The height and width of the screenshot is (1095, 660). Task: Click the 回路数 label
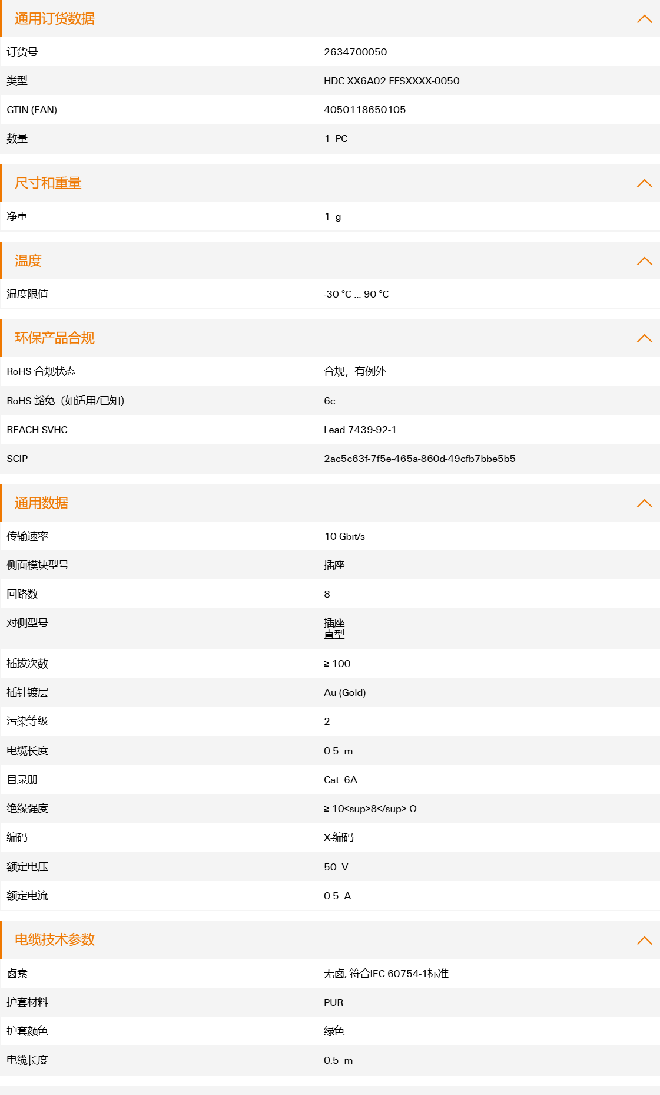[22, 594]
